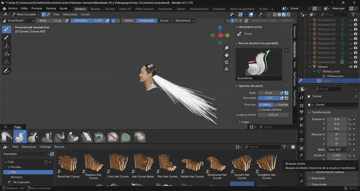Click the Proyectado button
Viewport: 360px width, 191px height.
click(x=146, y=21)
